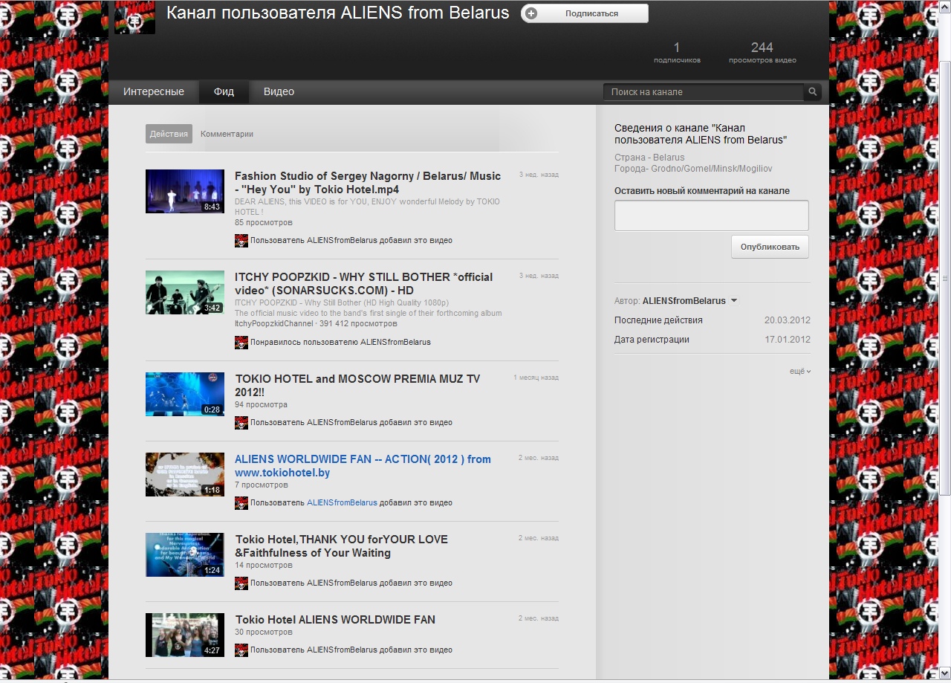Viewport: 951px width, 683px height.
Task: Open the Интересные tab
Action: click(x=154, y=91)
